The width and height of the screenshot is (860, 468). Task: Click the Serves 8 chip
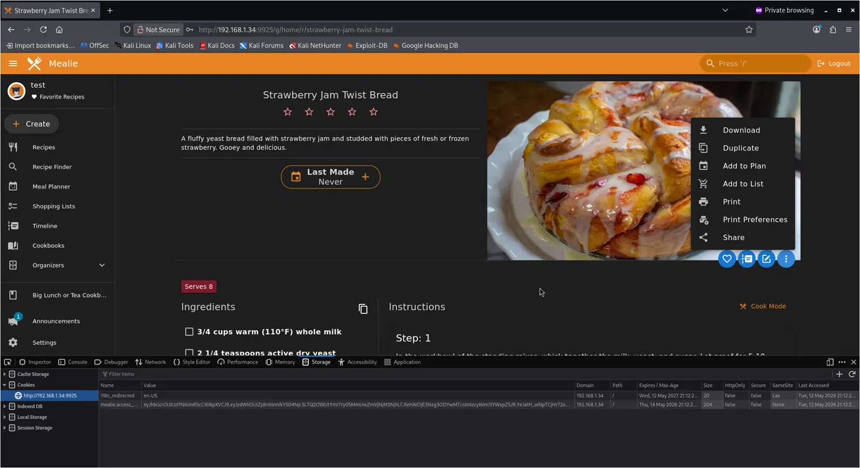click(x=199, y=286)
